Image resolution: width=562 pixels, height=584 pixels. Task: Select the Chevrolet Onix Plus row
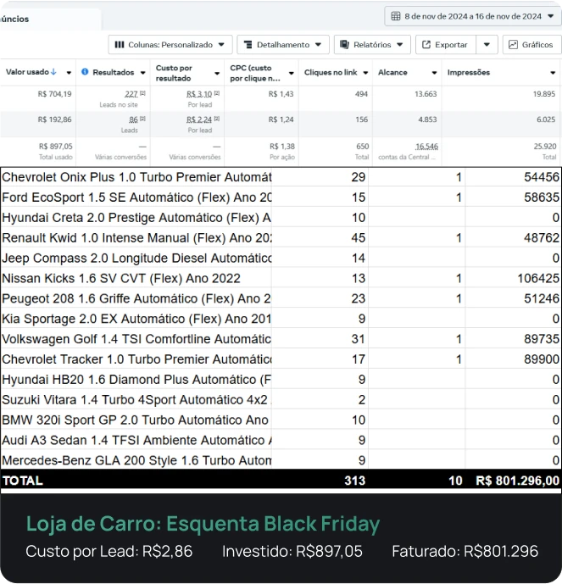(136, 177)
